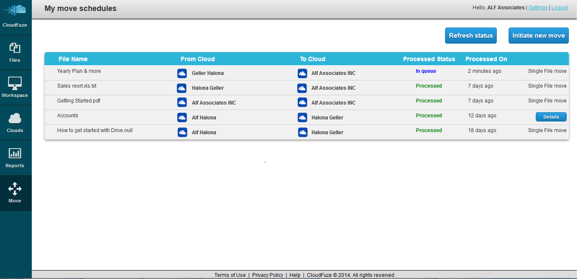Open the Settings link
The height and width of the screenshot is (279, 579).
pyautogui.click(x=538, y=8)
